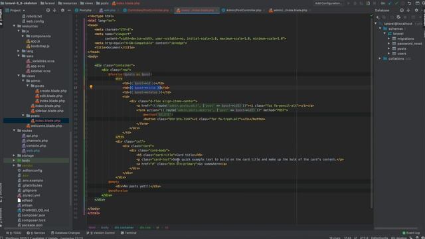Click the yellow lightbulb intention icon
This screenshot has height=239, width=425.
pos(91,87)
